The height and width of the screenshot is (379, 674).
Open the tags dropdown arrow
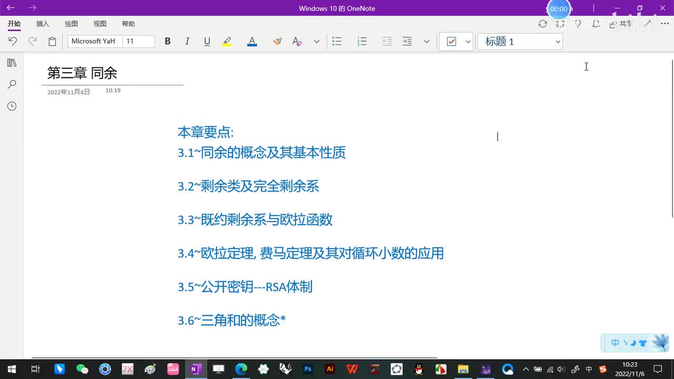(468, 42)
